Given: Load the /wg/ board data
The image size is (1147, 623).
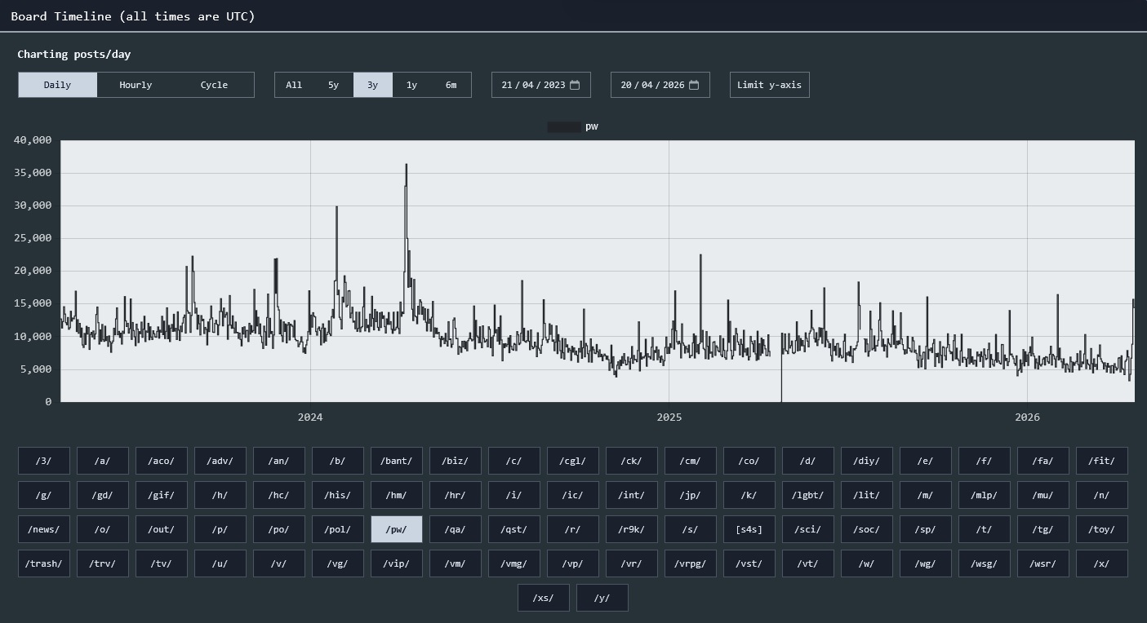Looking at the screenshot, I should click(x=926, y=563).
